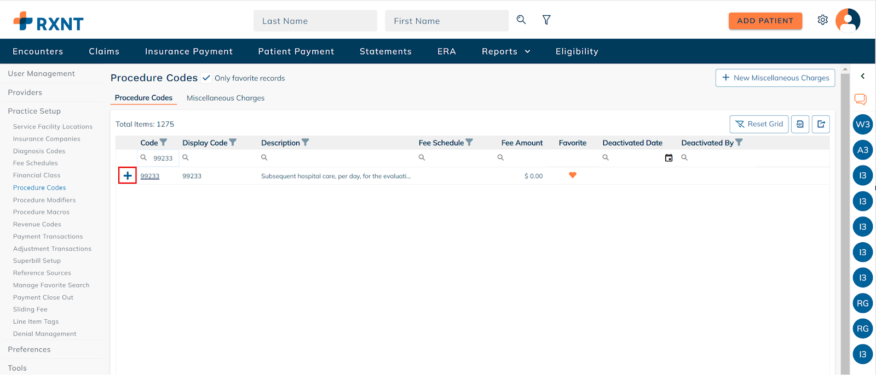The width and height of the screenshot is (876, 375).
Task: Click the export grid icon
Action: point(821,124)
